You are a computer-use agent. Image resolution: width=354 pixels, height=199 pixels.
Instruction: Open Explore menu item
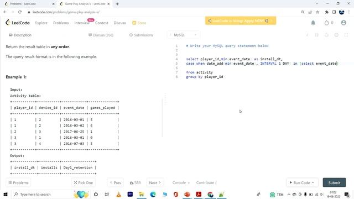pyautogui.click(x=41, y=23)
